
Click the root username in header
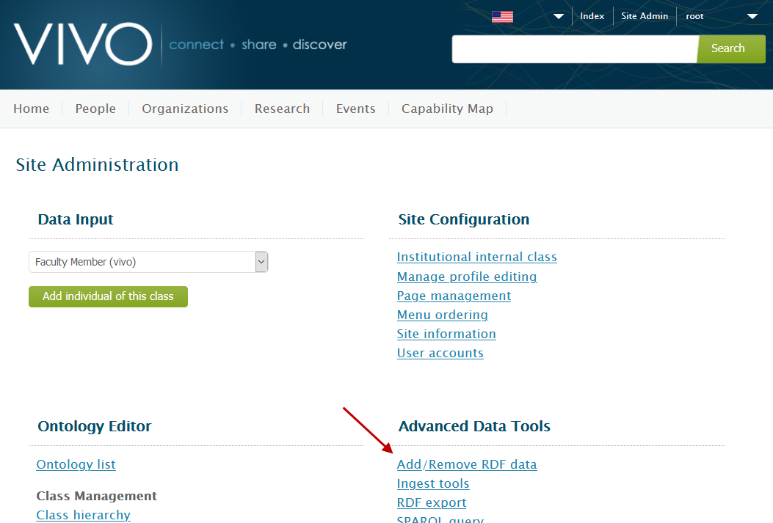pyautogui.click(x=694, y=16)
